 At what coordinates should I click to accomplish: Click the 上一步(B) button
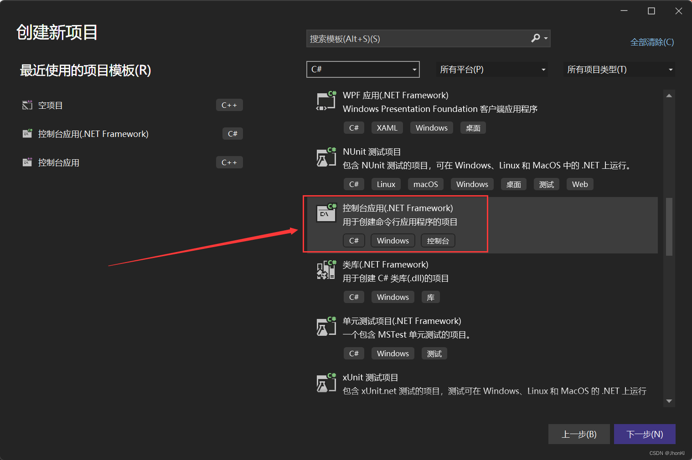tap(579, 434)
